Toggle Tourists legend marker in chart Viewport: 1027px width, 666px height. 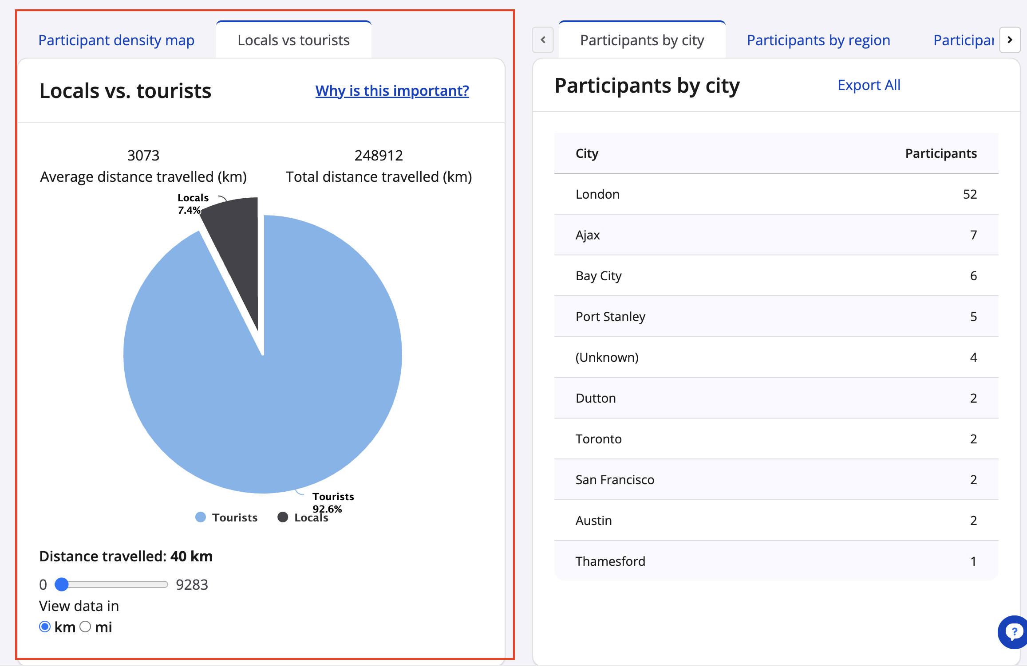pyautogui.click(x=201, y=517)
